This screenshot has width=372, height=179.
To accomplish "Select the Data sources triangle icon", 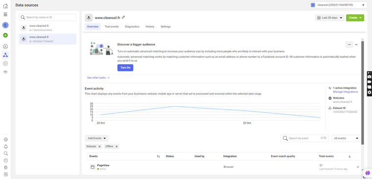I will tap(5, 55).
